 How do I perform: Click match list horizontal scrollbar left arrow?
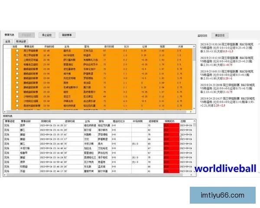coord(5,112)
